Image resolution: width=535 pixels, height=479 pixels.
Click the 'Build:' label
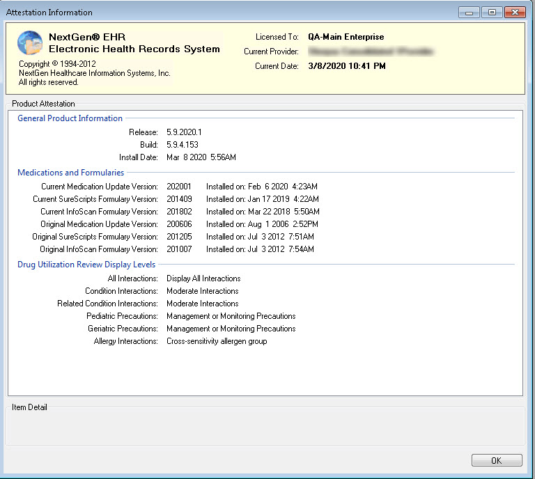(x=149, y=145)
